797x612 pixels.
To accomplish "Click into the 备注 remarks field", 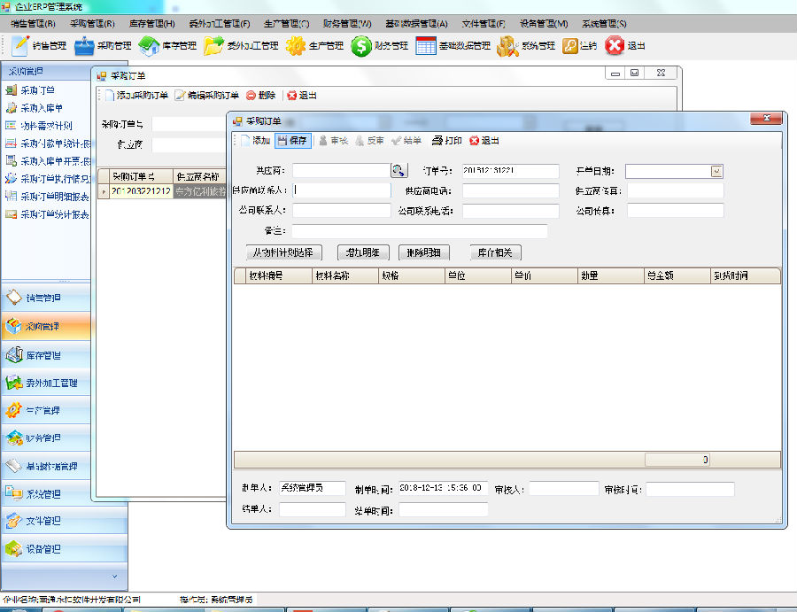I will [420, 231].
